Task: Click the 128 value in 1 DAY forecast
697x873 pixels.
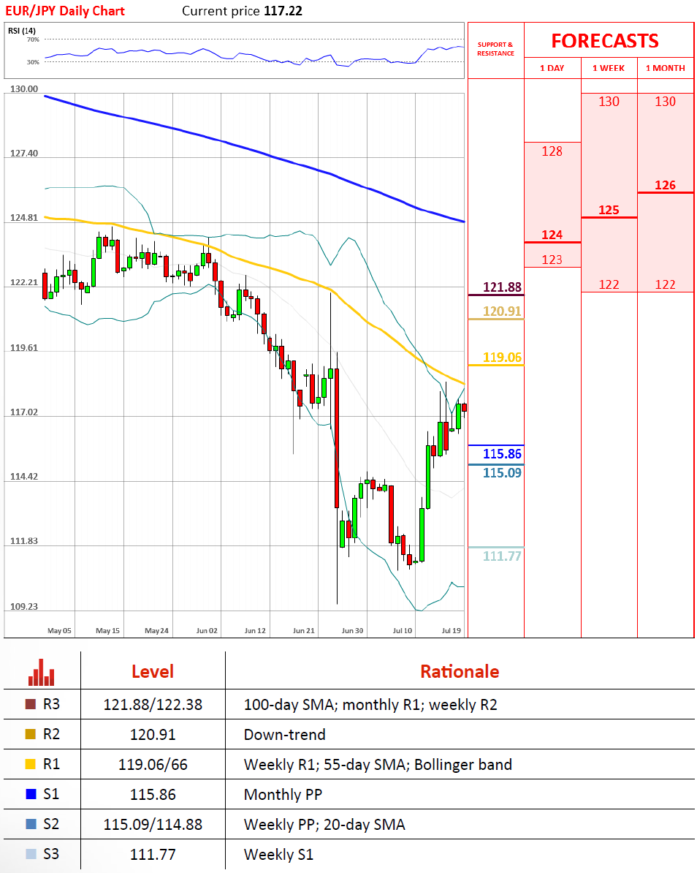Action: (552, 151)
